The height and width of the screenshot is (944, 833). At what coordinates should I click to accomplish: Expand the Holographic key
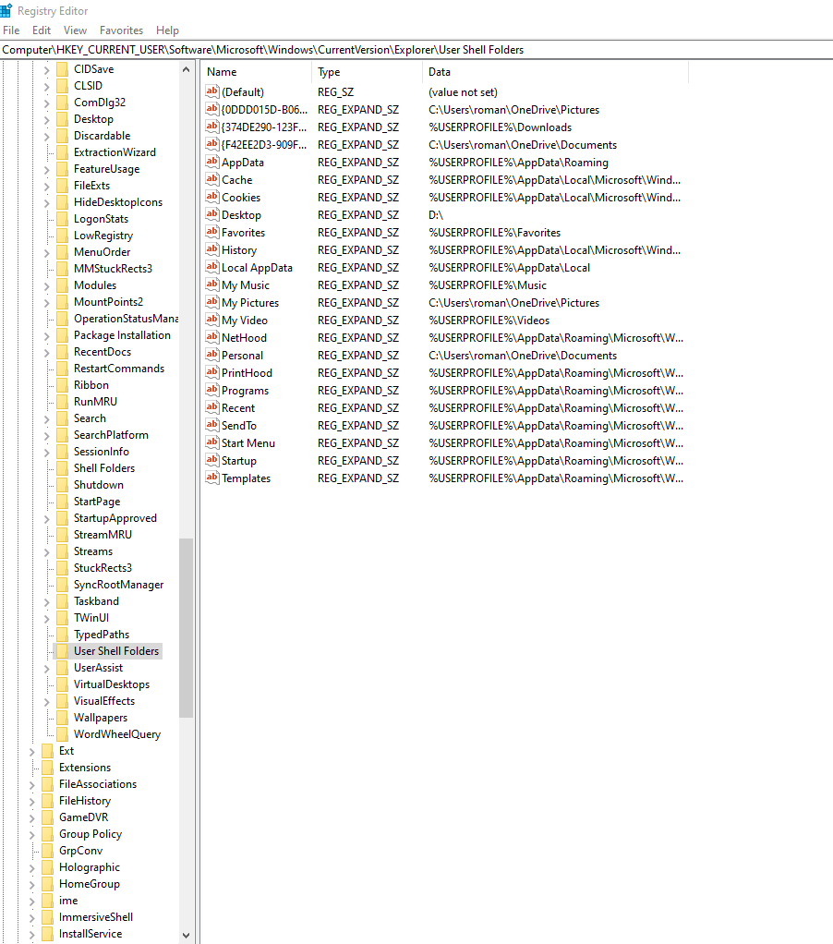tap(32, 867)
